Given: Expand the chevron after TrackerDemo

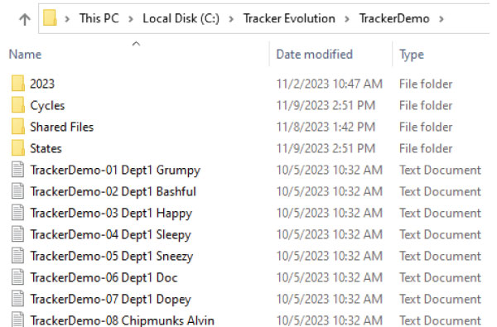Looking at the screenshot, I should 441,19.
